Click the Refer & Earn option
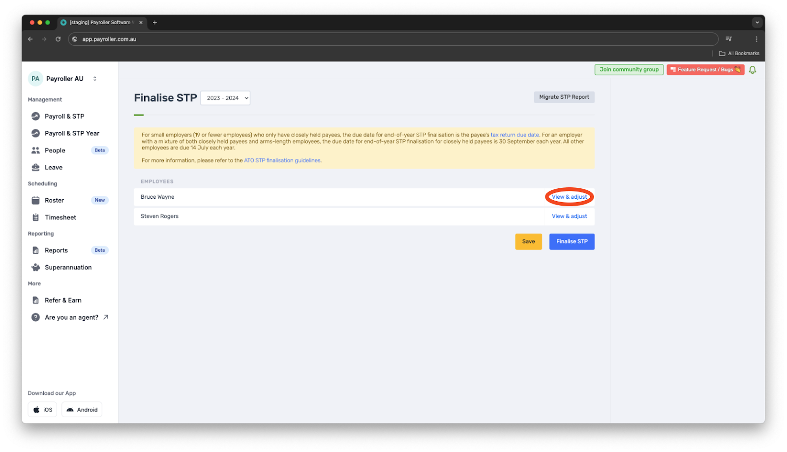The width and height of the screenshot is (787, 452). [63, 300]
